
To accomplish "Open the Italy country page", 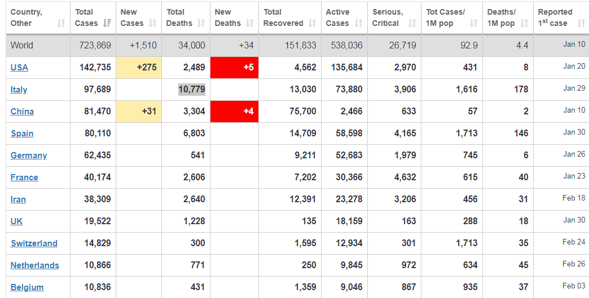I will point(19,90).
